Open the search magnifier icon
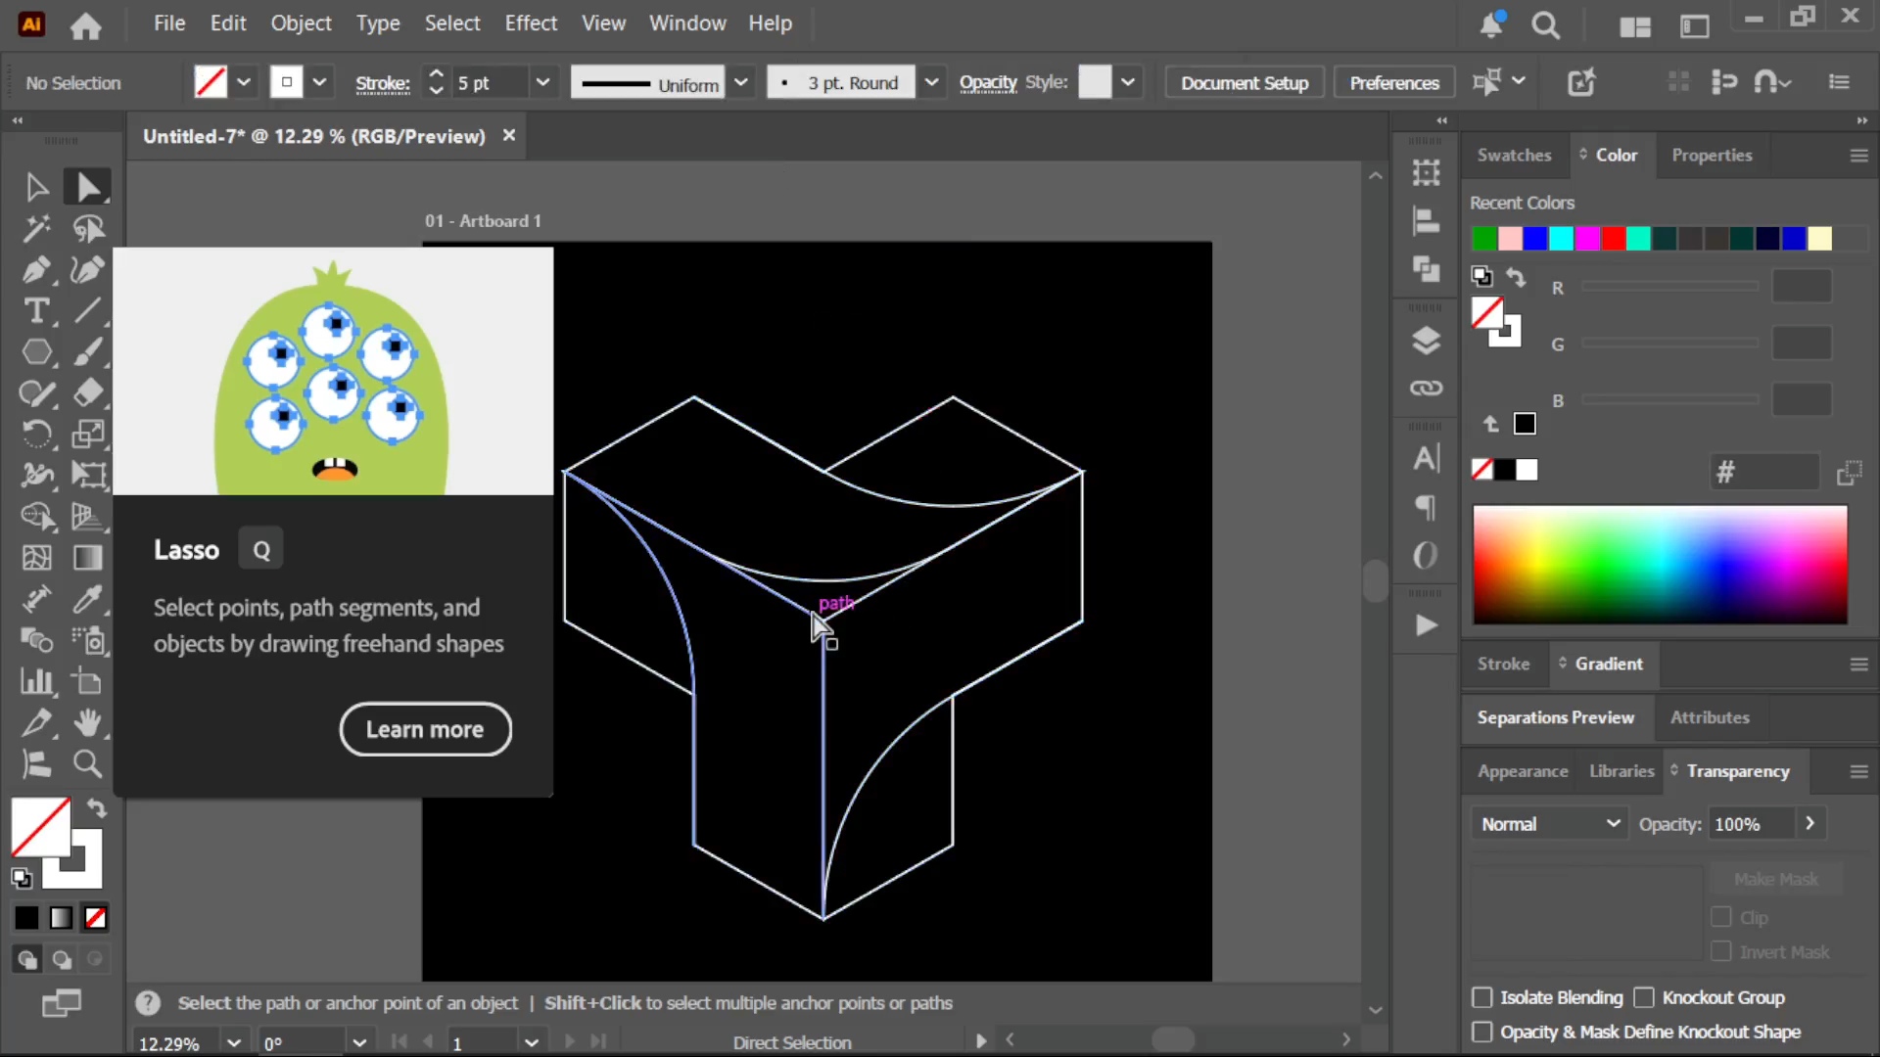1880x1057 pixels. click(1546, 25)
